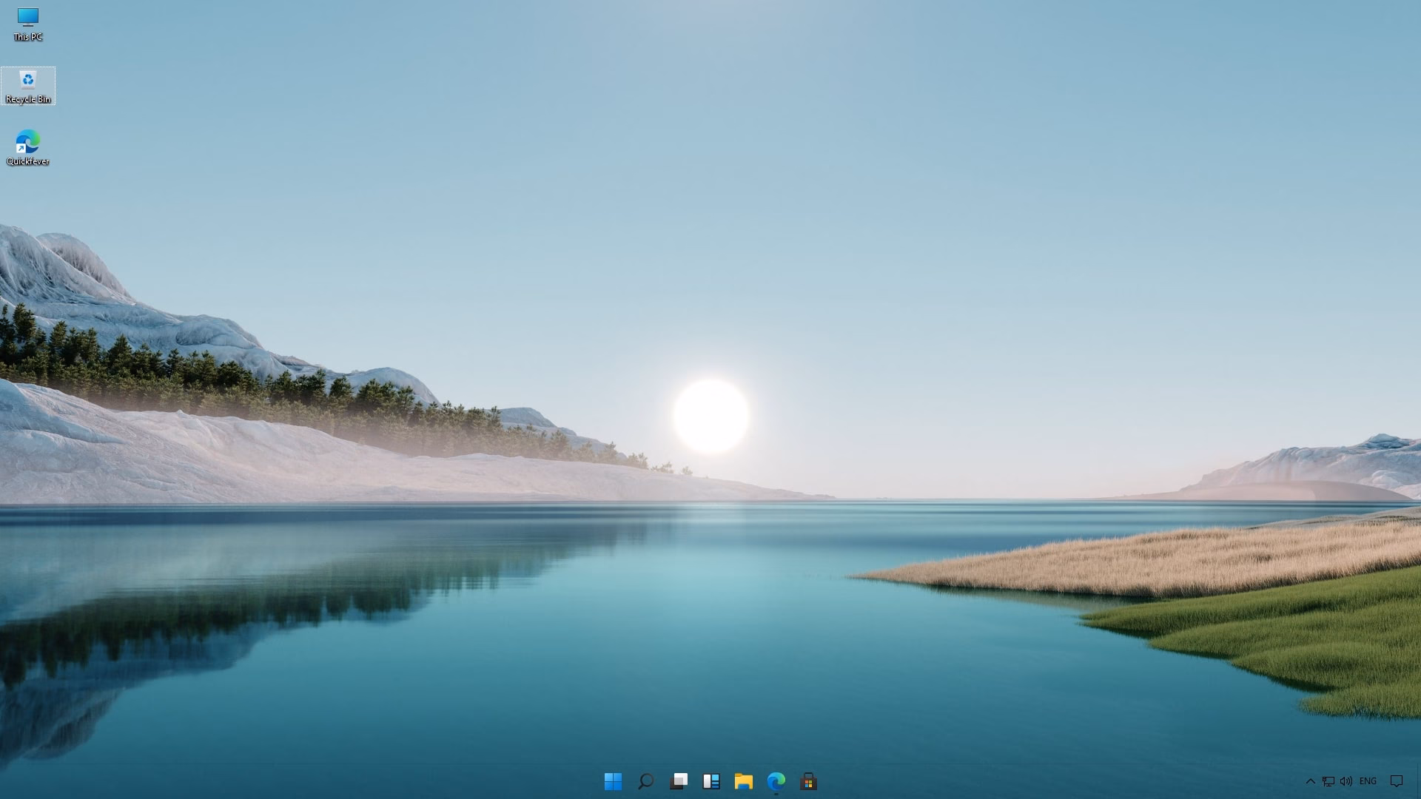Open the notification center icon
This screenshot has width=1421, height=799.
[x=1397, y=781]
